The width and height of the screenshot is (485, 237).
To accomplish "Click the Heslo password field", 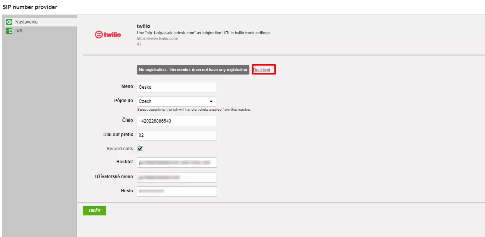I will point(176,192).
